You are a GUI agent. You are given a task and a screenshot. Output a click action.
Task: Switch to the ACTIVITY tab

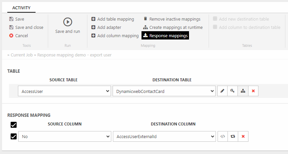click(21, 7)
